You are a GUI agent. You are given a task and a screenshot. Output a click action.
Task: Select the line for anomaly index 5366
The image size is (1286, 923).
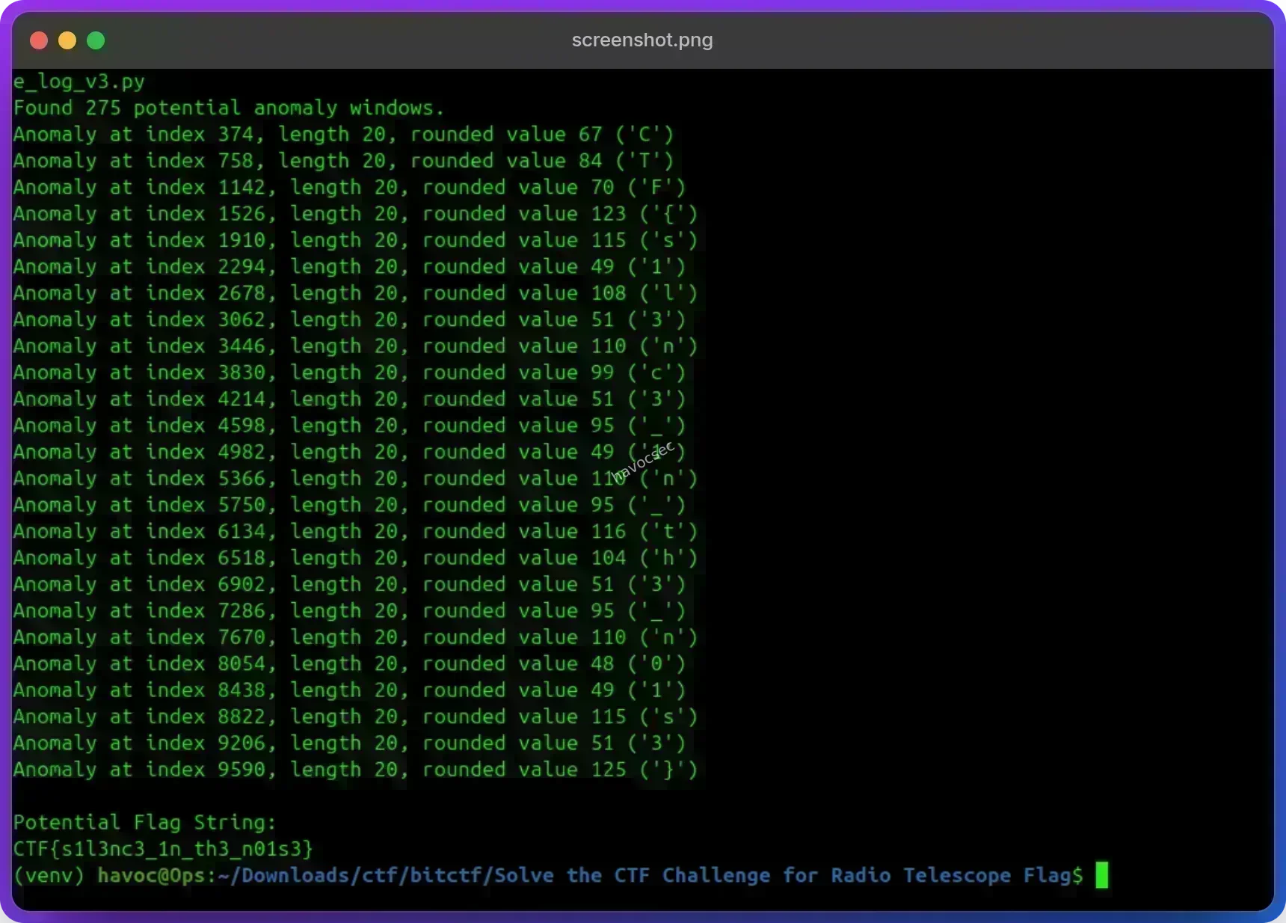tap(356, 479)
